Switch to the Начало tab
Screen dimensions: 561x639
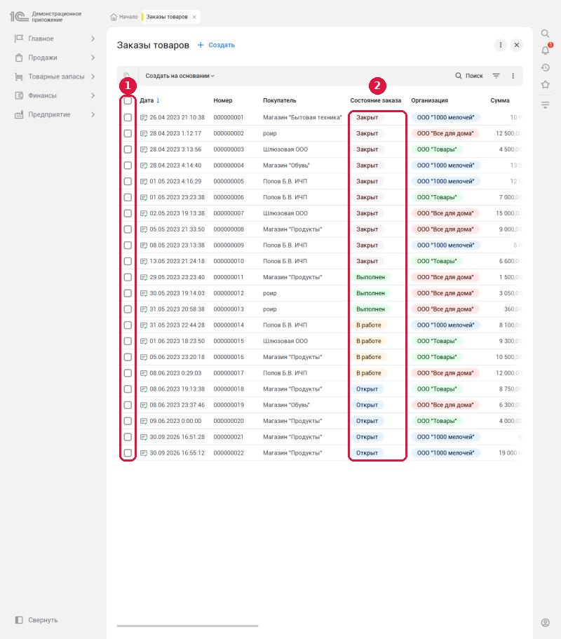124,17
